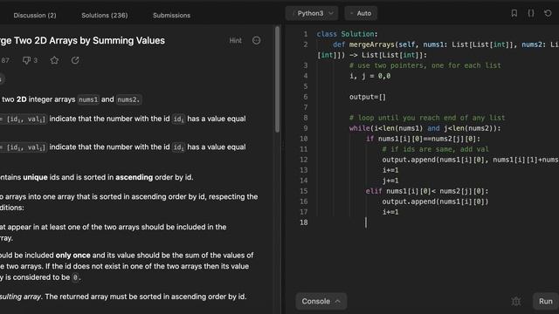Screen dimensions: 559x314
Task: Click the 'j+=1' code line
Action: coord(390,181)
